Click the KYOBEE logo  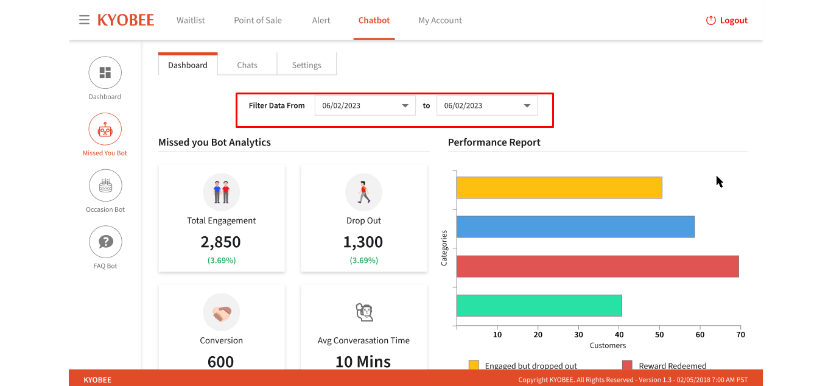click(x=126, y=20)
